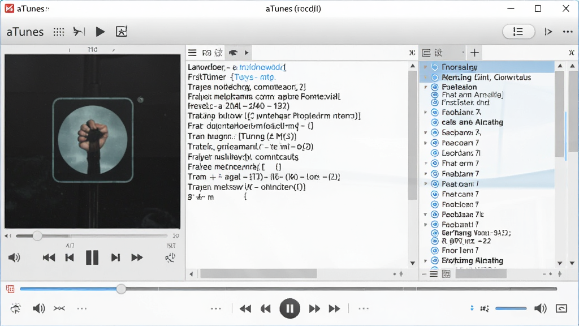This screenshot has height=326, width=579.
Task: Click the seek slider handle under the album art
Action: click(x=37, y=236)
